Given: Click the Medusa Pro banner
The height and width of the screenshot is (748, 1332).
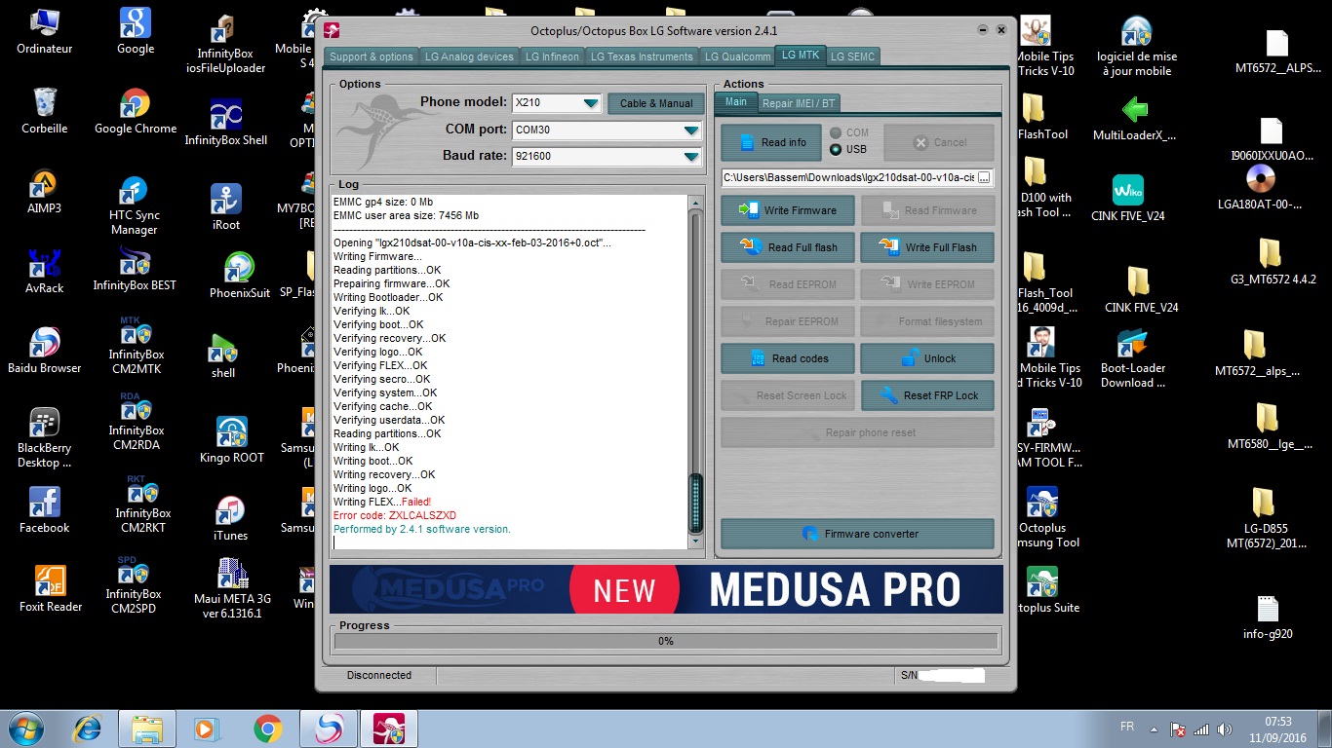Looking at the screenshot, I should (x=666, y=589).
